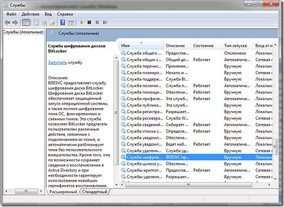The image size is (284, 207).
Task: Click the gear icon of Служба удаленн...
Action: point(123,151)
